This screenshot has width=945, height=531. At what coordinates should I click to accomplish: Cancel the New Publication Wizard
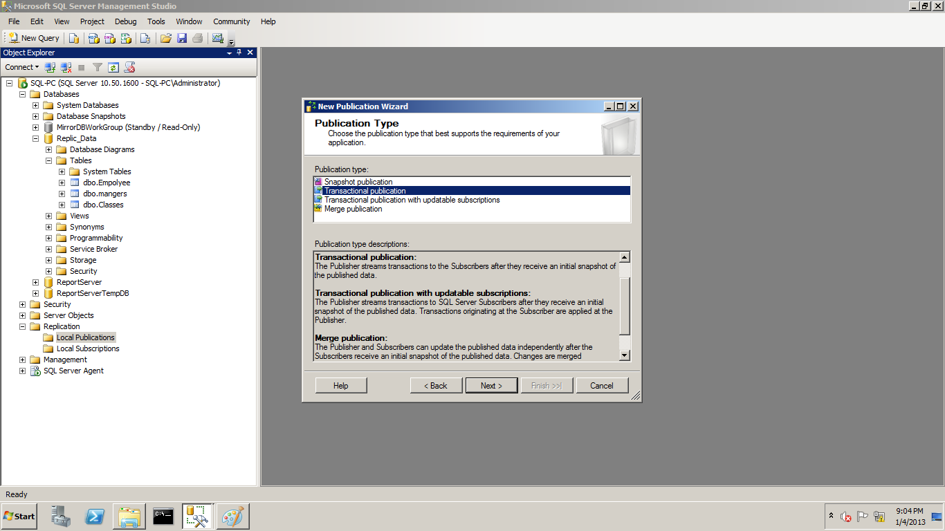click(602, 386)
